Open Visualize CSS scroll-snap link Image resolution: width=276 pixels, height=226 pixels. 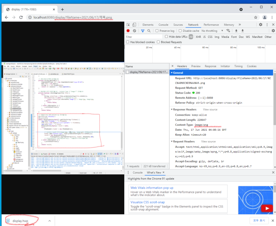pos(147,202)
